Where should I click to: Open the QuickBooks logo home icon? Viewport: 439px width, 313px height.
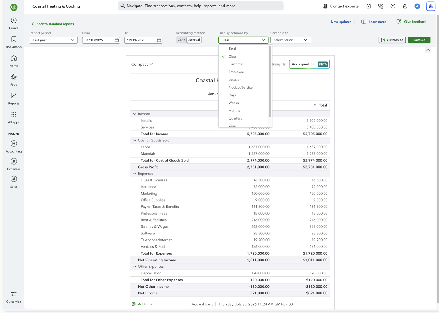pyautogui.click(x=14, y=7)
